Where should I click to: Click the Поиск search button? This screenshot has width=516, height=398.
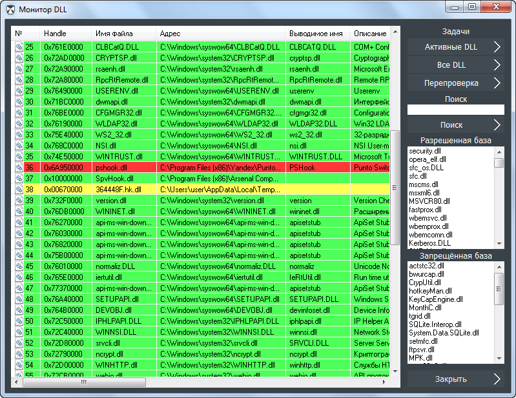click(456, 125)
